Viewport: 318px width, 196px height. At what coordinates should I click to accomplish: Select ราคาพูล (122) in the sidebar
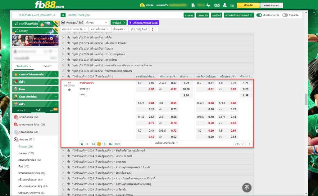point(26,153)
